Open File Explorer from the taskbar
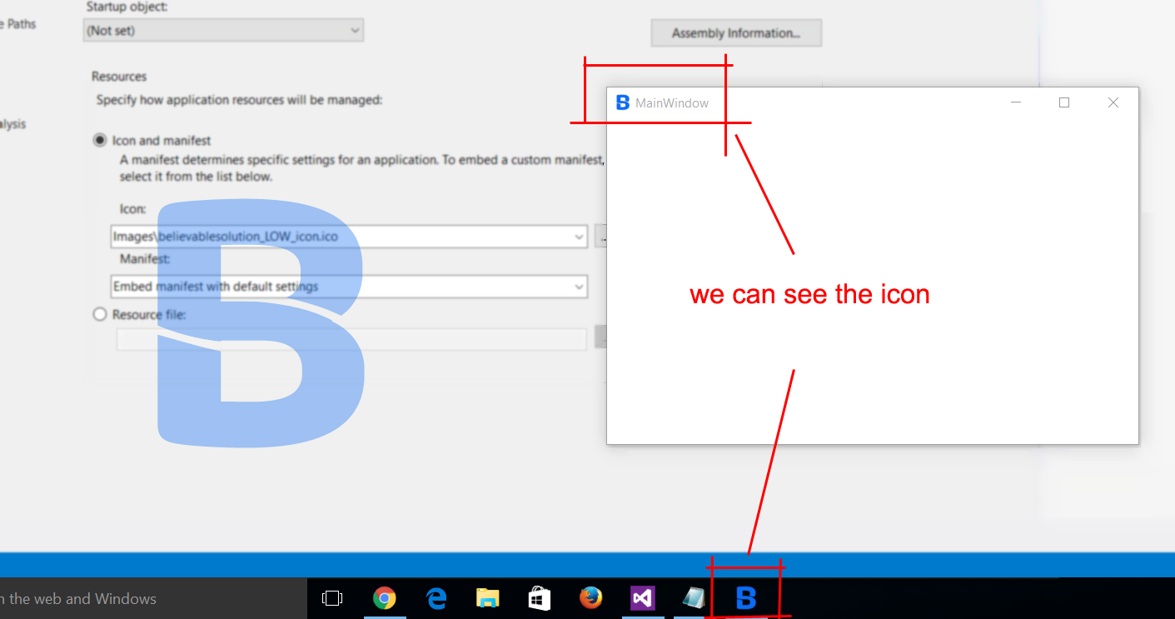Image resolution: width=1175 pixels, height=619 pixels. [487, 597]
